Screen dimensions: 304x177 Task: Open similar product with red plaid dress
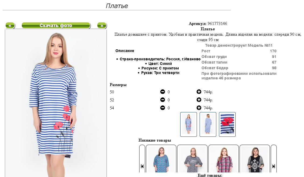[x=224, y=159]
